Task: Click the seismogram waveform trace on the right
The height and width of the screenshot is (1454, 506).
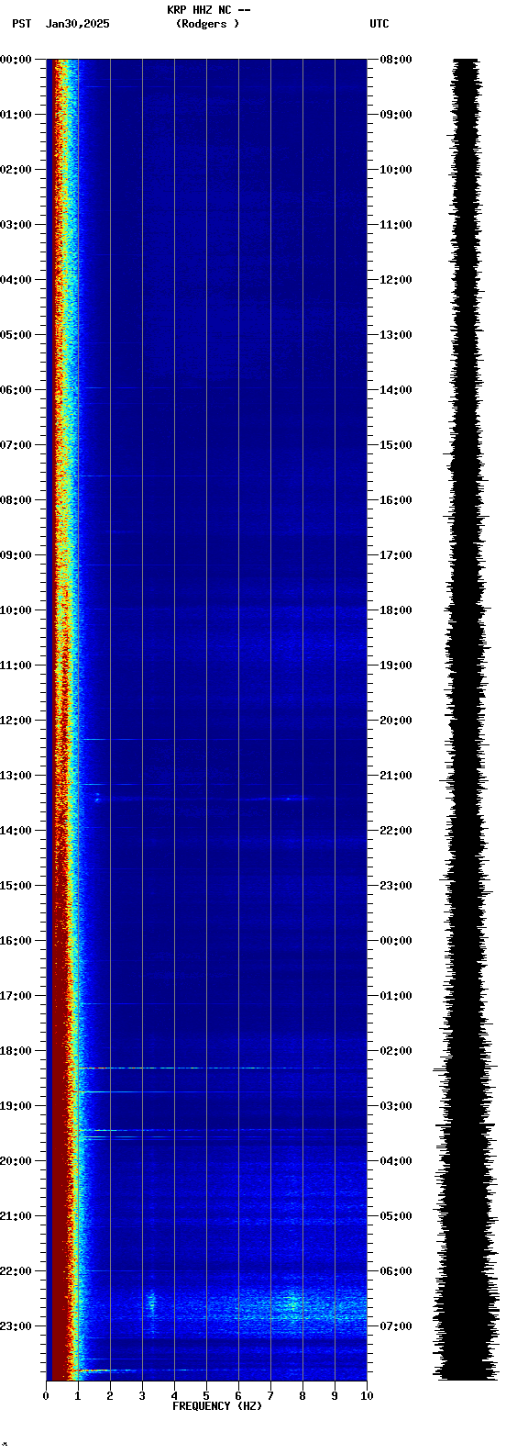Action: pos(465,720)
